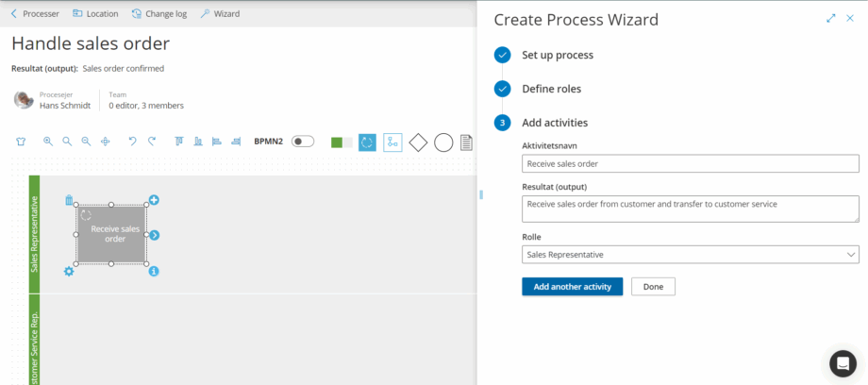Screen dimensions: 868x385
Task: Click the undo arrow in toolbar
Action: (x=132, y=142)
